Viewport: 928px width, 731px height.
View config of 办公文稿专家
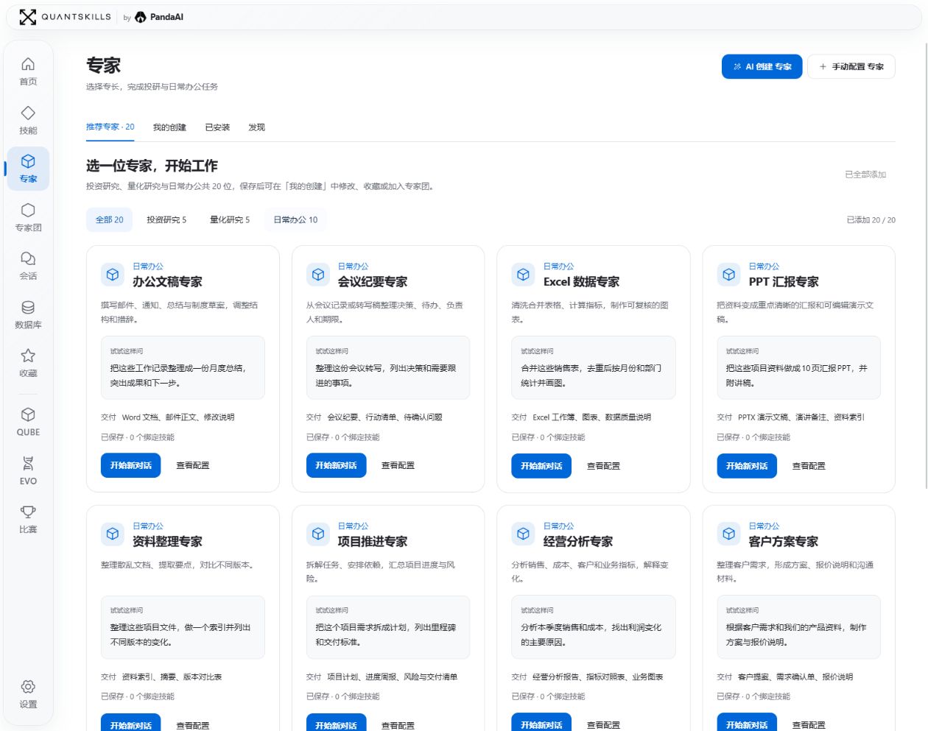point(193,465)
